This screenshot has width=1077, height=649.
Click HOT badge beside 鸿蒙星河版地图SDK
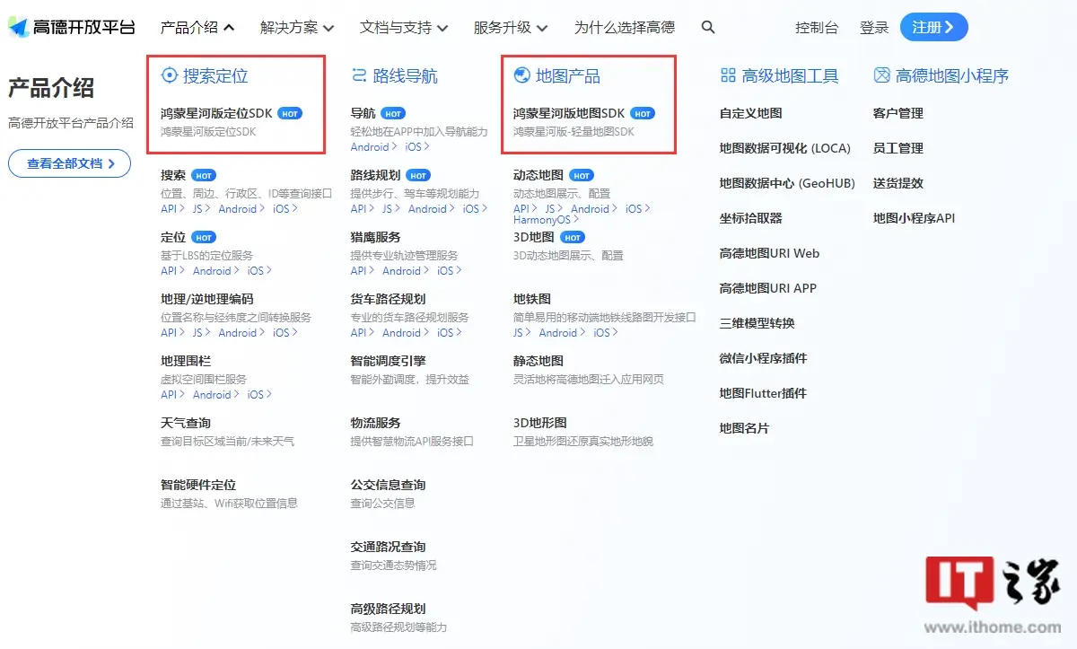pyautogui.click(x=643, y=114)
